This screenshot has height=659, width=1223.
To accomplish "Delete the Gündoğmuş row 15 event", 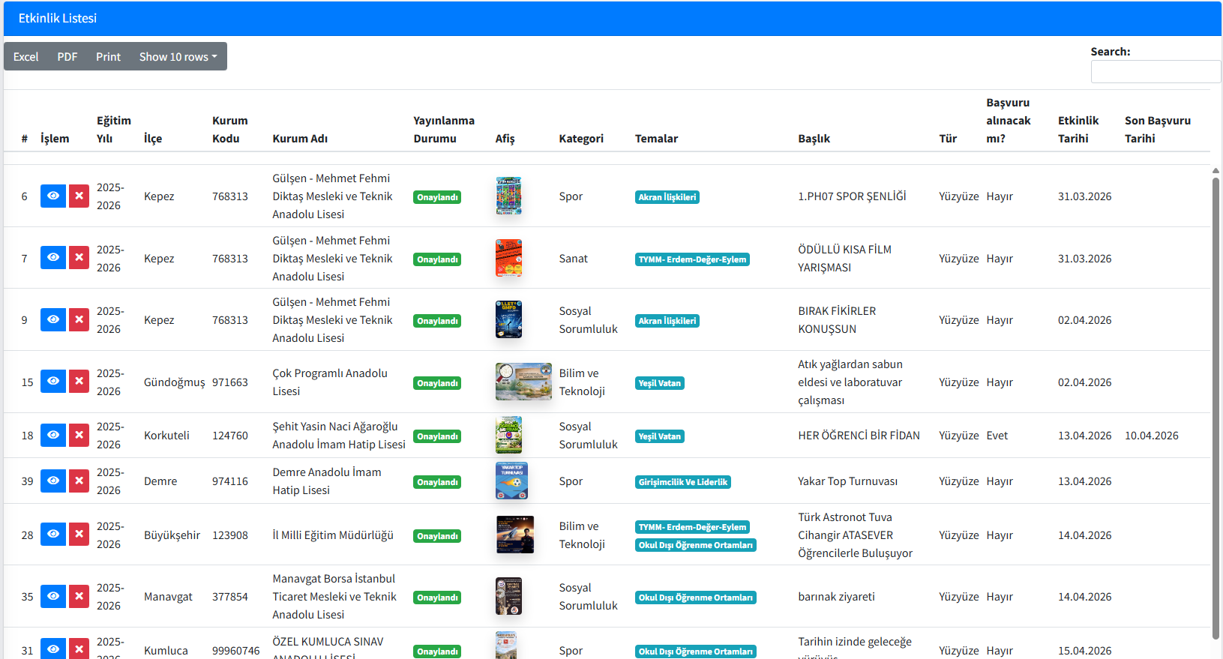I will [x=79, y=382].
